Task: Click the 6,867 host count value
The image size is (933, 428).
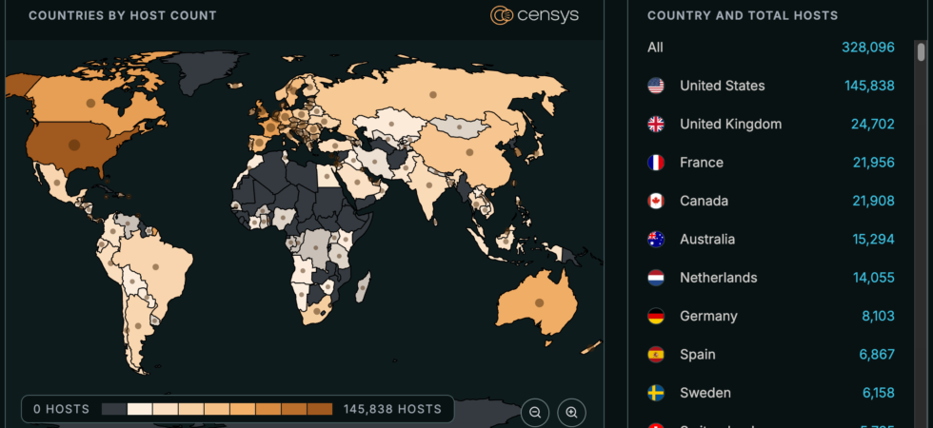Action: pos(877,354)
